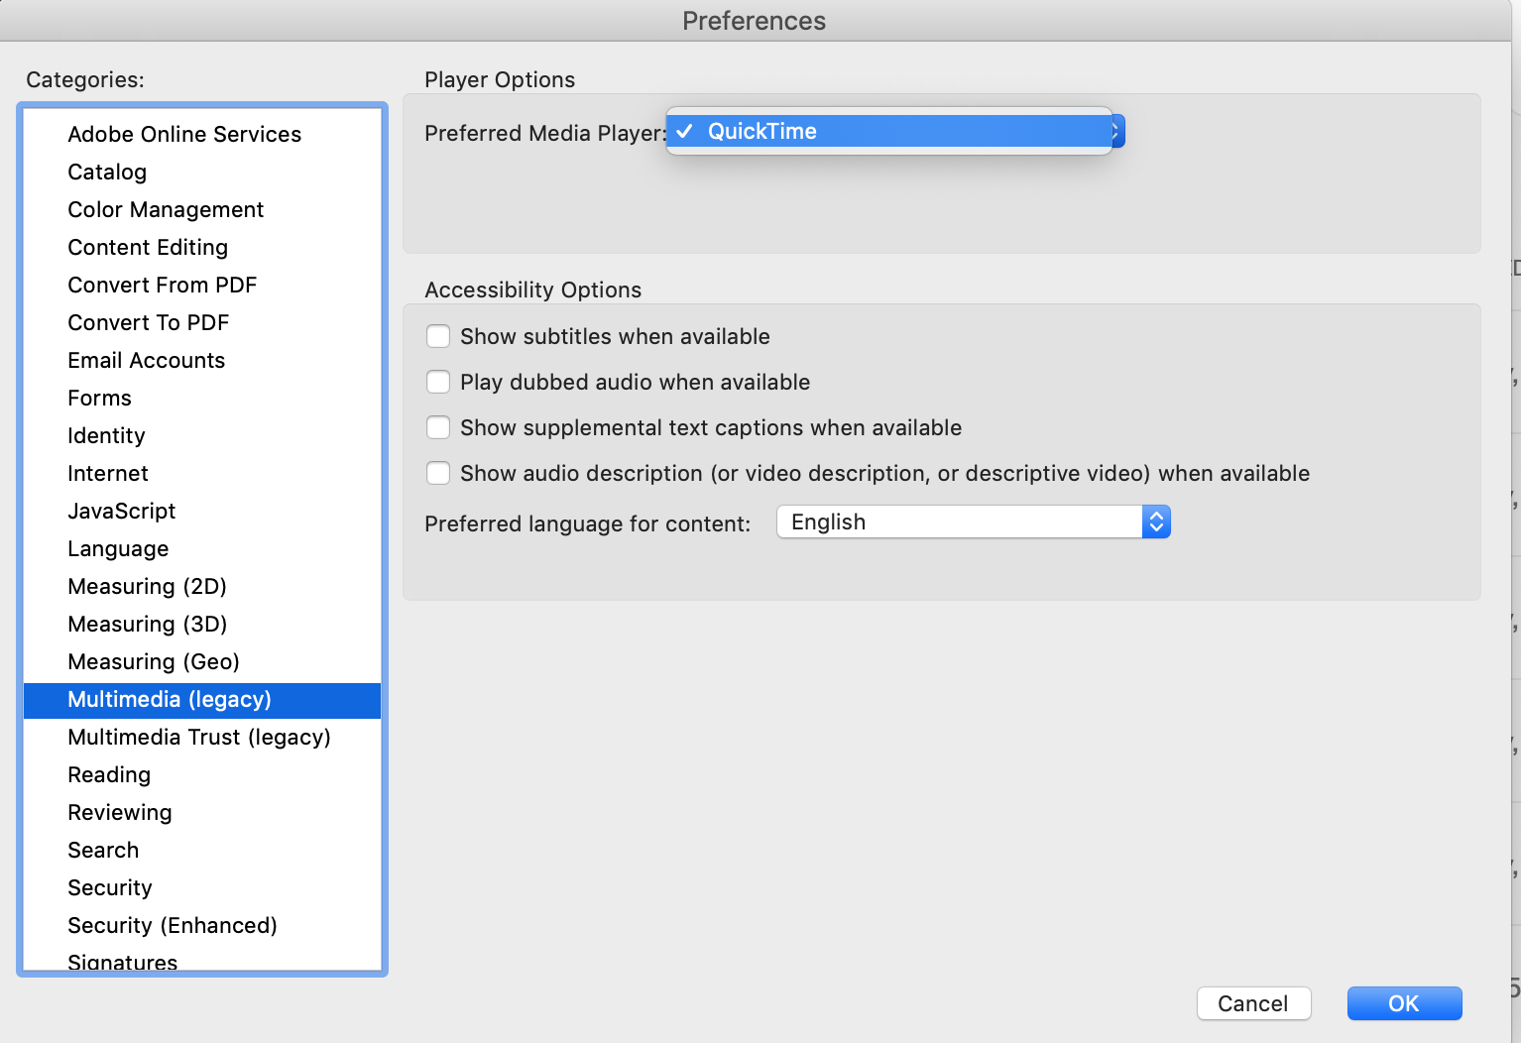1521x1043 pixels.
Task: Click the Cancel button
Action: click(x=1252, y=1002)
